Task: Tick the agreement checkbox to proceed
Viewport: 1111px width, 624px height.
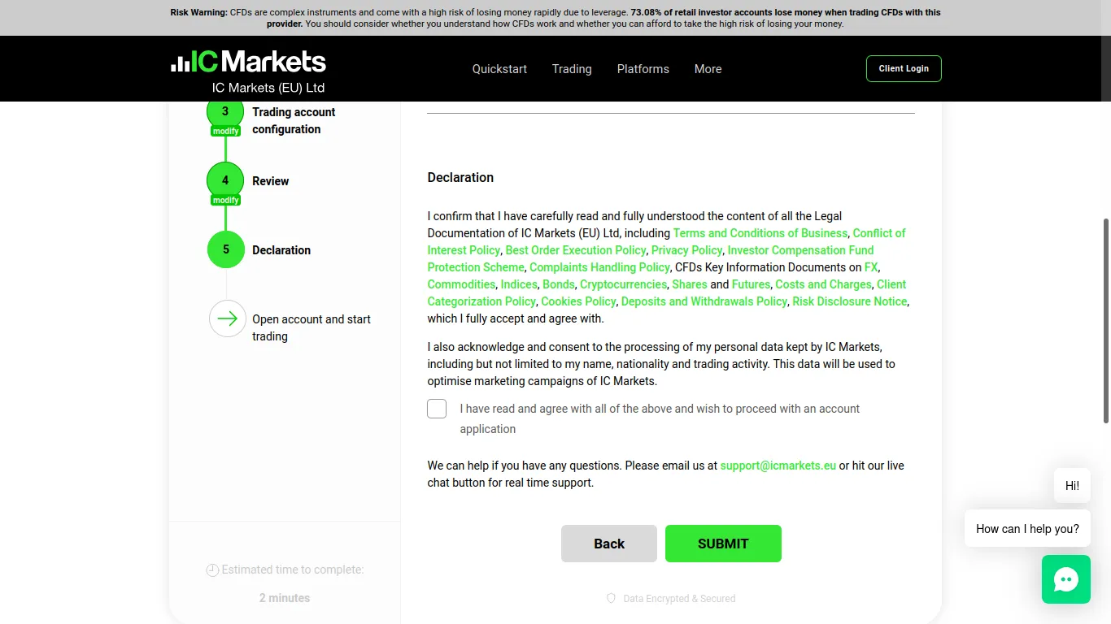Action: pos(437,409)
